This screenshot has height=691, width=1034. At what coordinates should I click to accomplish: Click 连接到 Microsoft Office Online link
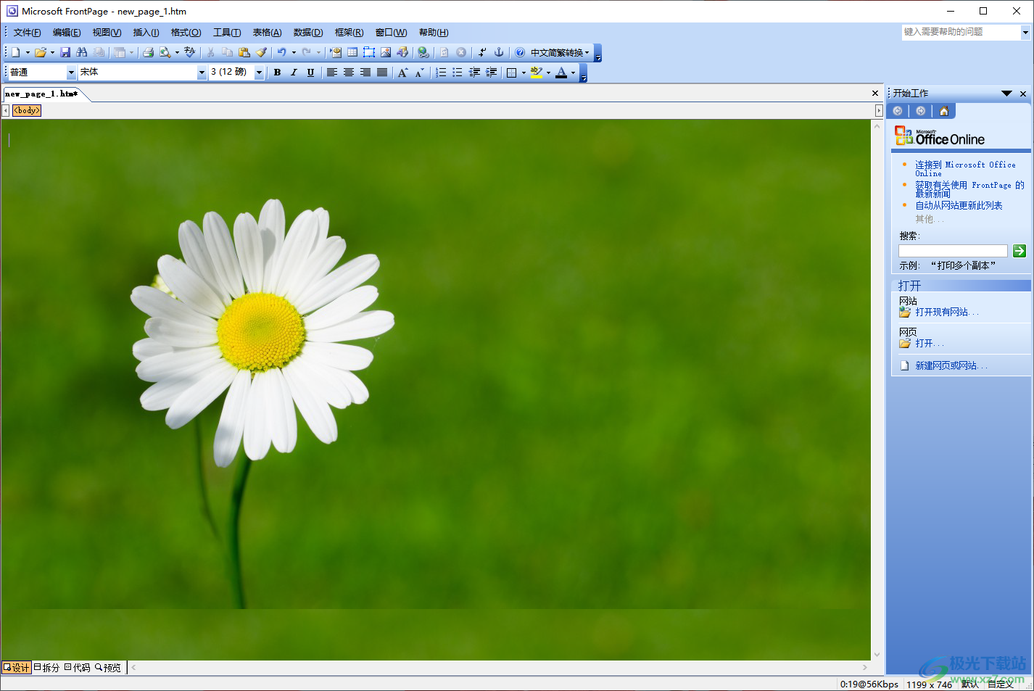coord(965,169)
